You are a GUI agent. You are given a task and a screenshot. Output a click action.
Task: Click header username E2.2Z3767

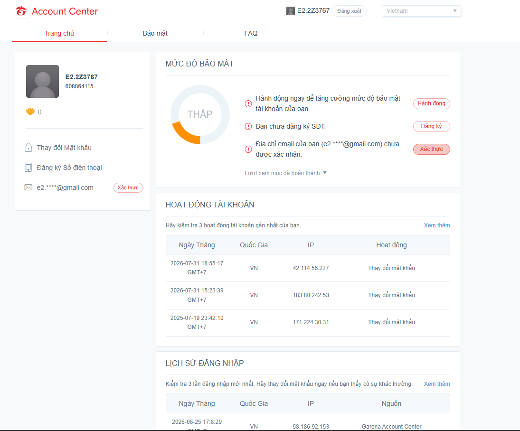click(313, 10)
